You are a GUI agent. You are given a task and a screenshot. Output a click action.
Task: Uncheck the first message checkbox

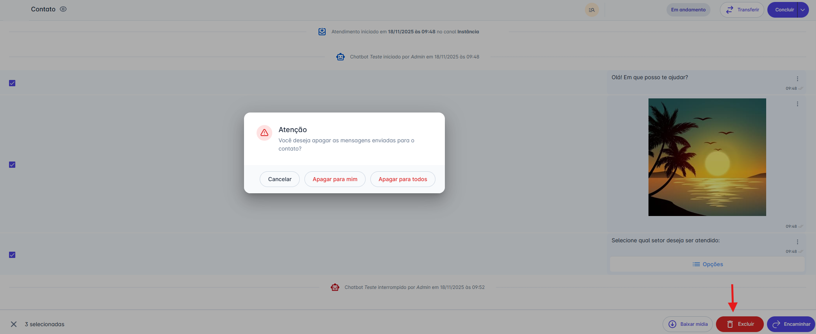point(12,83)
